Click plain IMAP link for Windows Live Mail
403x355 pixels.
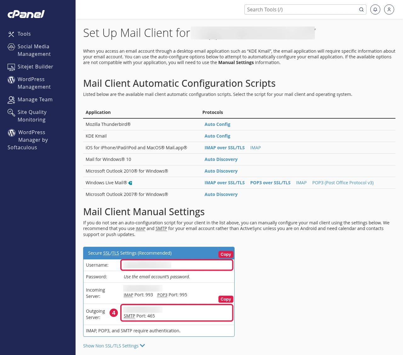[x=301, y=183]
